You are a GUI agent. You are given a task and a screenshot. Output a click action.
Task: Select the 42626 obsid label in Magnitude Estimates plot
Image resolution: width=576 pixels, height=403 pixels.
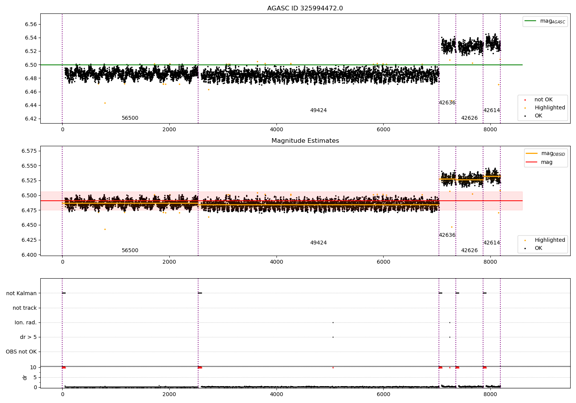(469, 251)
